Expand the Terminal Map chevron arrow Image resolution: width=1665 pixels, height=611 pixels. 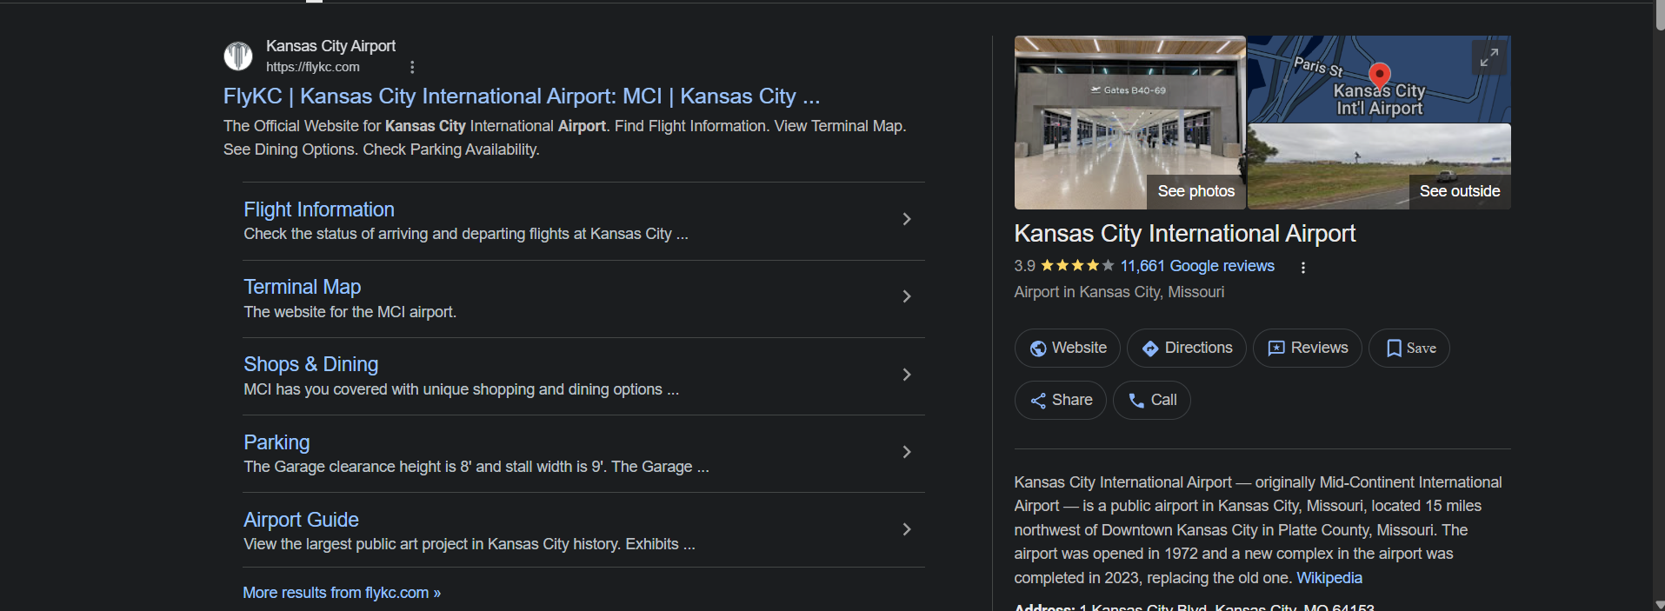pyautogui.click(x=906, y=296)
